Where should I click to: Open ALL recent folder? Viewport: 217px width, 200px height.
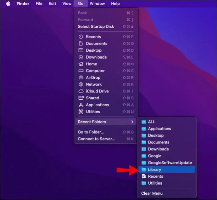[x=167, y=122]
